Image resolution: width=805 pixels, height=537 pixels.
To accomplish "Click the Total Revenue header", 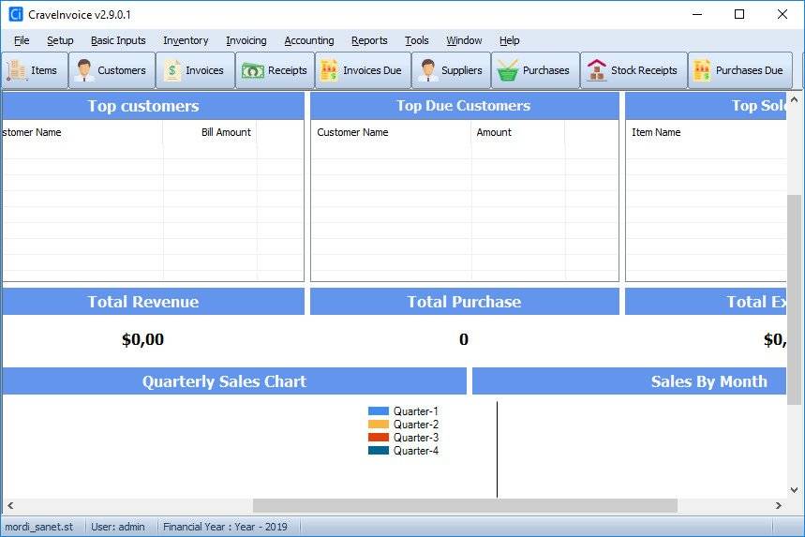I will pos(153,302).
